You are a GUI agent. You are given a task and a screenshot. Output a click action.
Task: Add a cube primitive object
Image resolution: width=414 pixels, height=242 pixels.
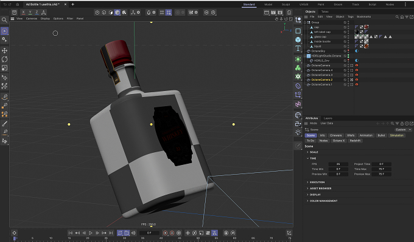pos(298,39)
